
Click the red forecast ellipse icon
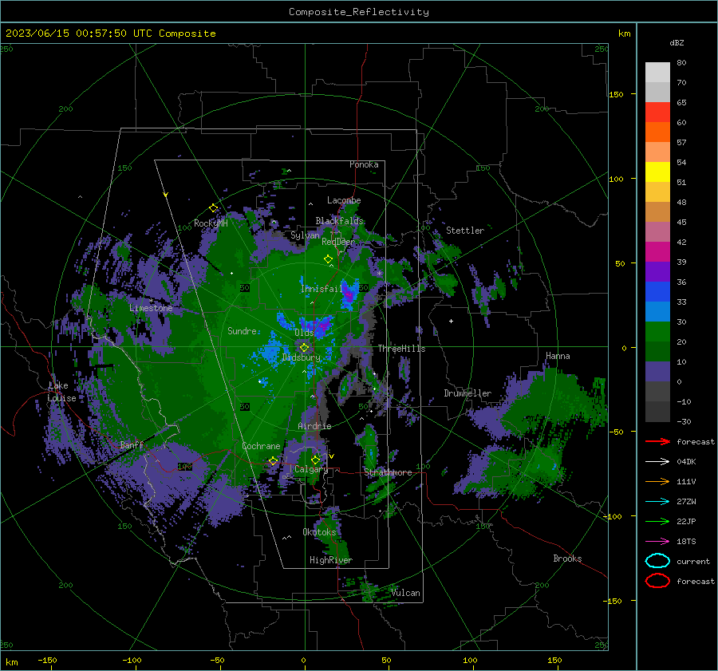click(x=657, y=581)
